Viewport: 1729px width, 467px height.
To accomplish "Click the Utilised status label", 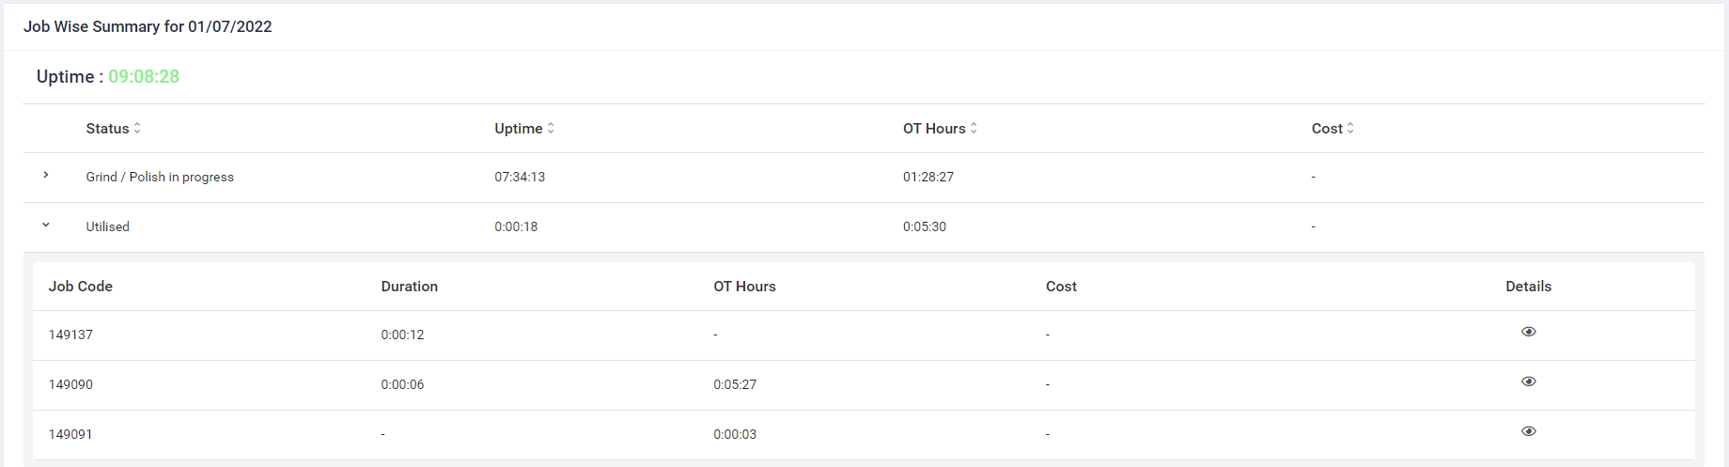I will [107, 226].
